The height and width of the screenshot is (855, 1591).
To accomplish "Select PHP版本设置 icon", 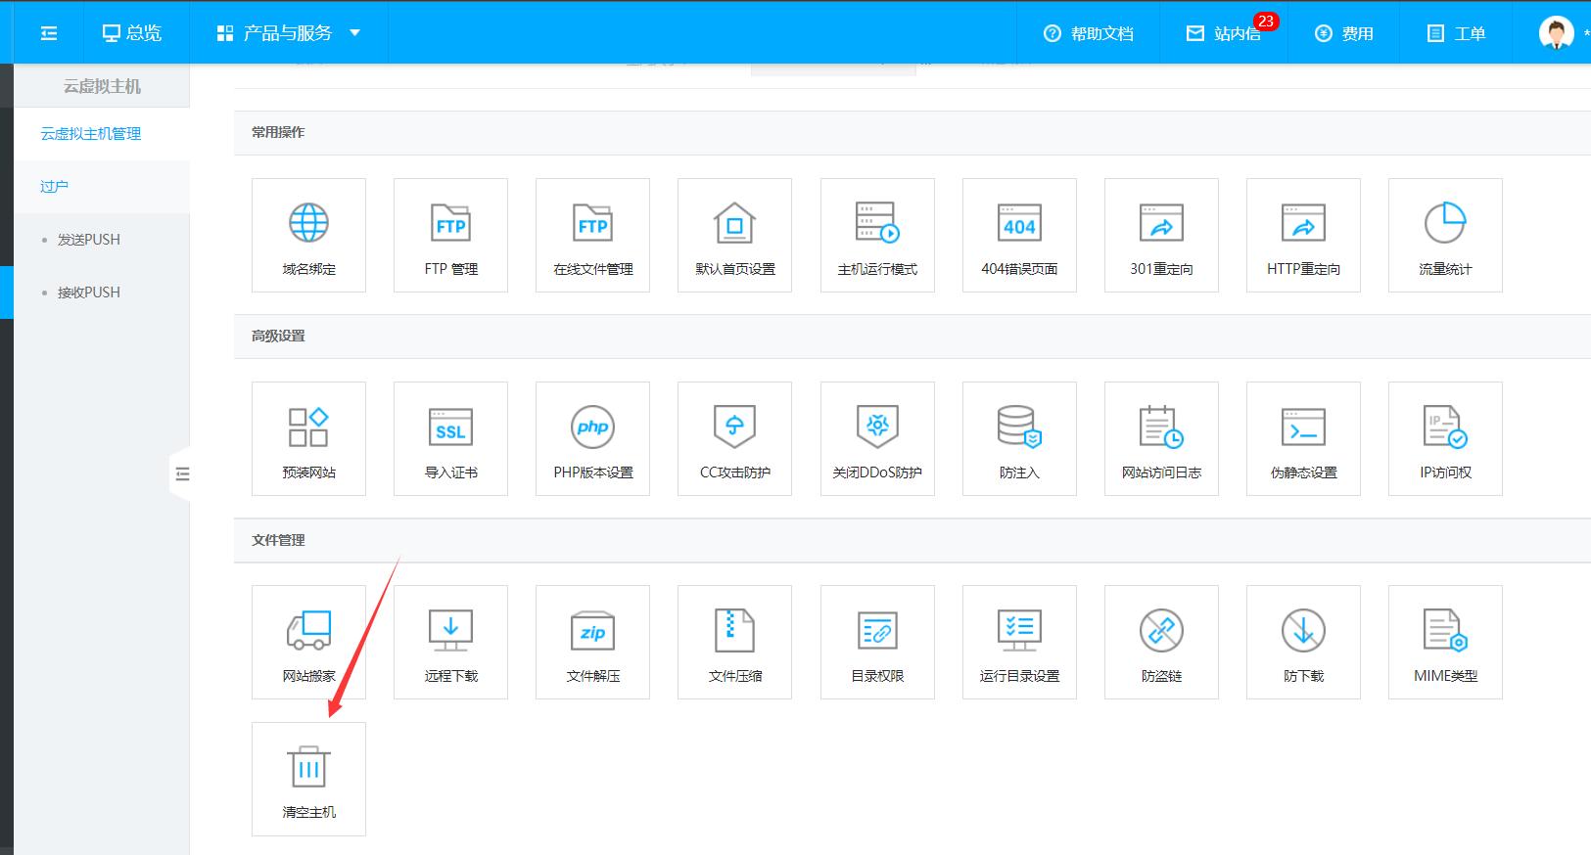I will click(592, 427).
